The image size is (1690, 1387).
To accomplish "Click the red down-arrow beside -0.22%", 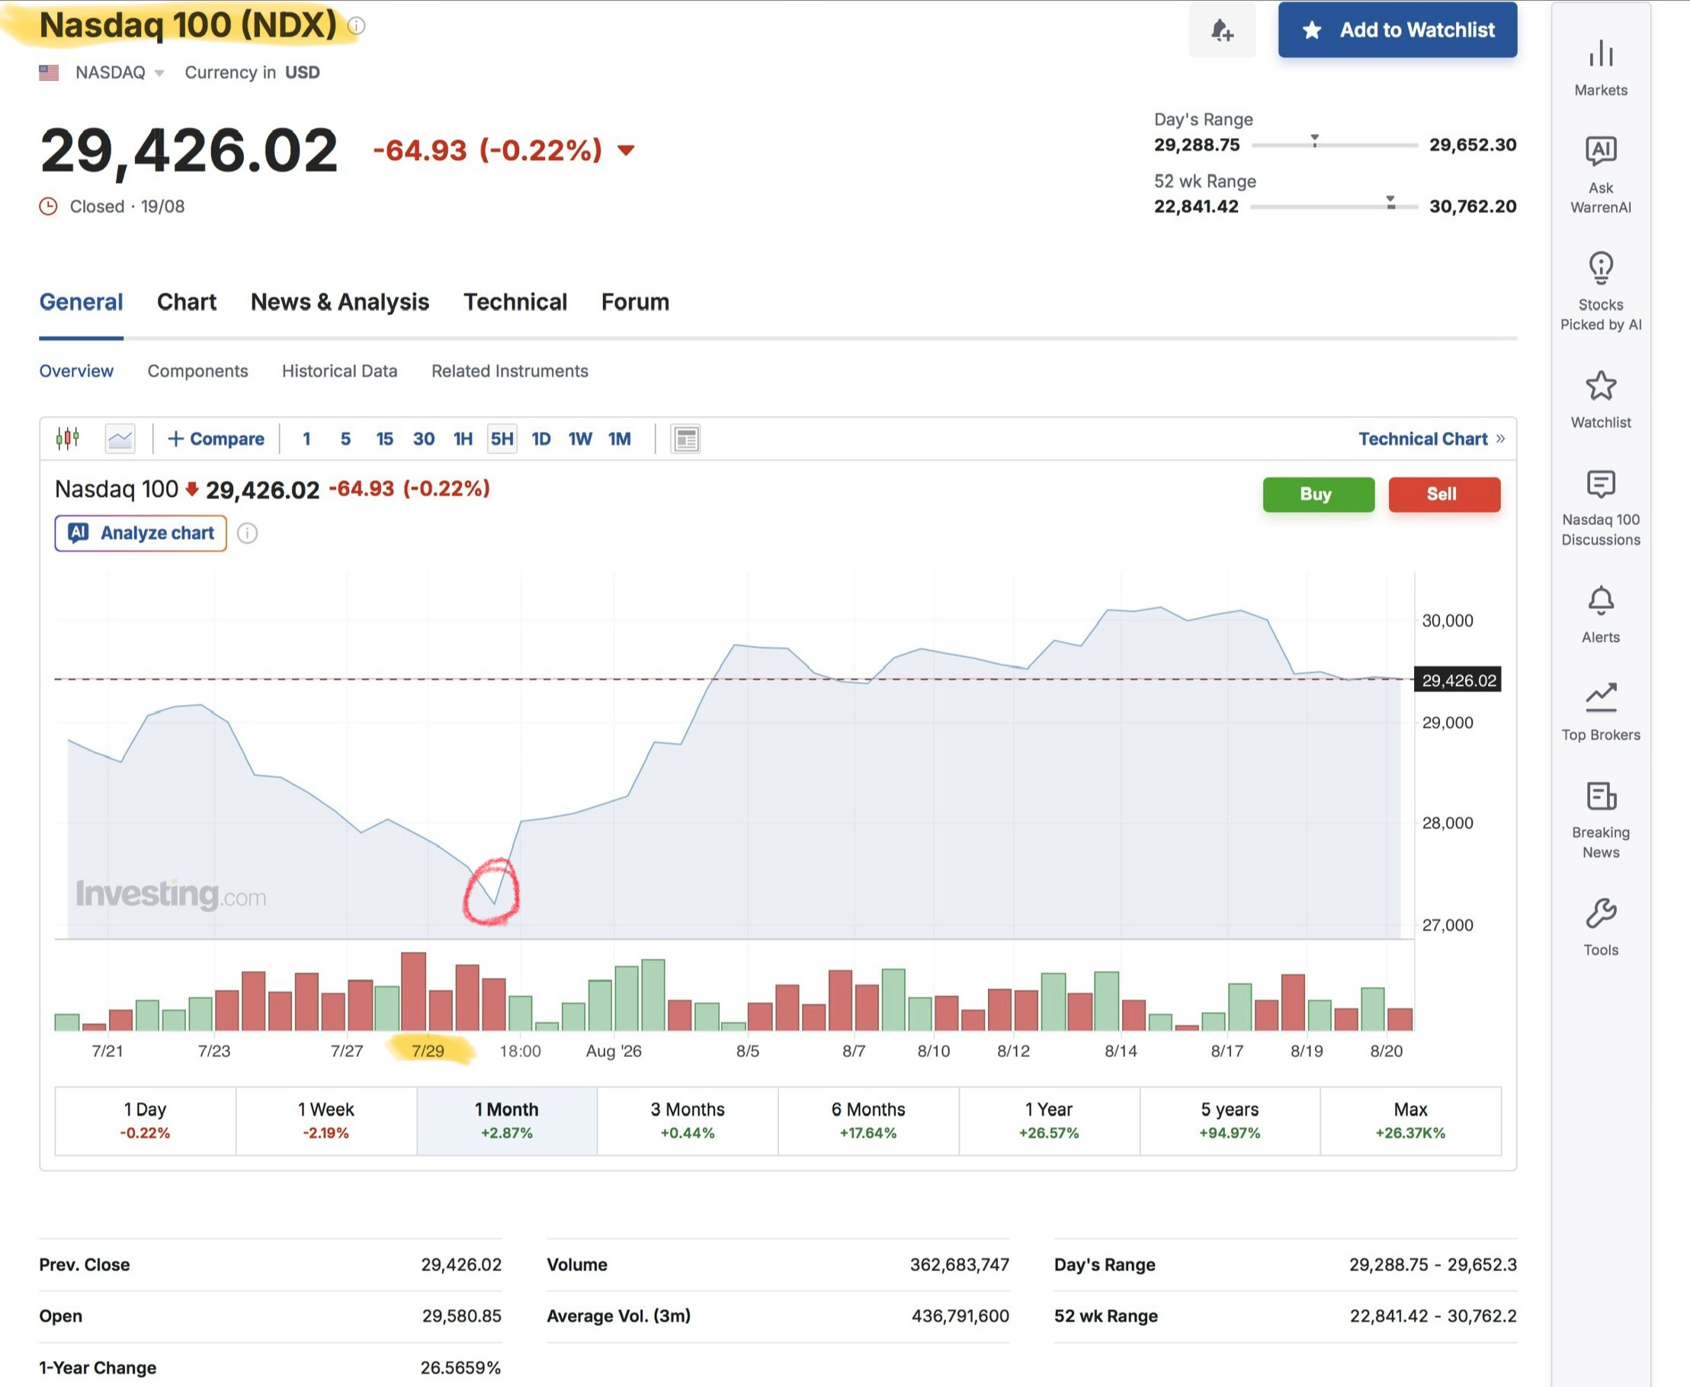I will [626, 150].
